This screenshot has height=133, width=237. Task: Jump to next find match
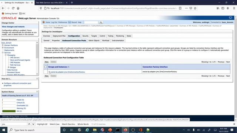(x=33, y=124)
